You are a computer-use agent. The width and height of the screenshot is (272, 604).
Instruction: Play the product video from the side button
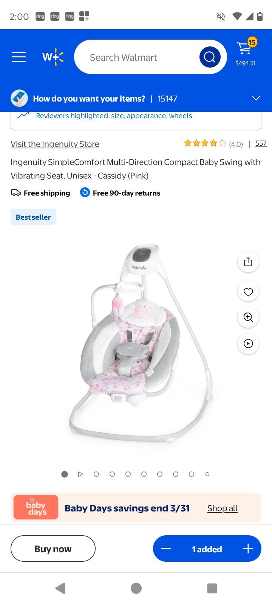[x=248, y=344]
